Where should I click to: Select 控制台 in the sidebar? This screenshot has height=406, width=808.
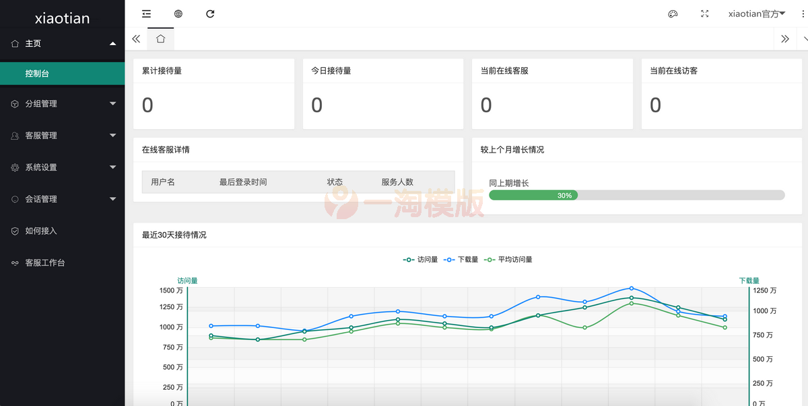tap(62, 73)
